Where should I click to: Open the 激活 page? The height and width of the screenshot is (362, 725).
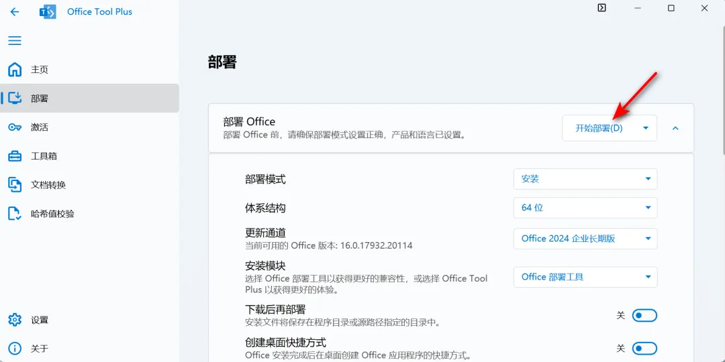click(x=90, y=127)
